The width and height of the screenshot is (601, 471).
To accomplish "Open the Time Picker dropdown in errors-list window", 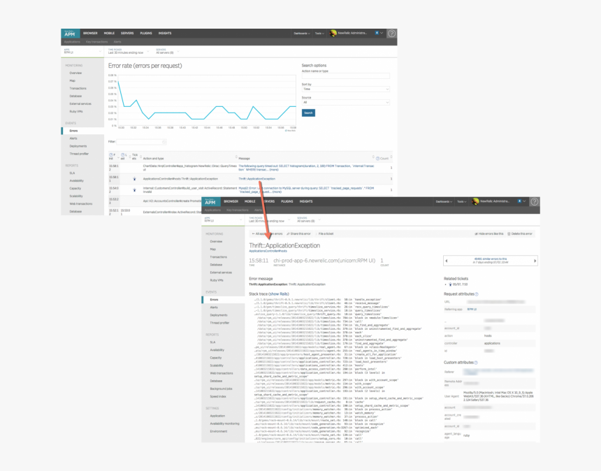I will [129, 51].
